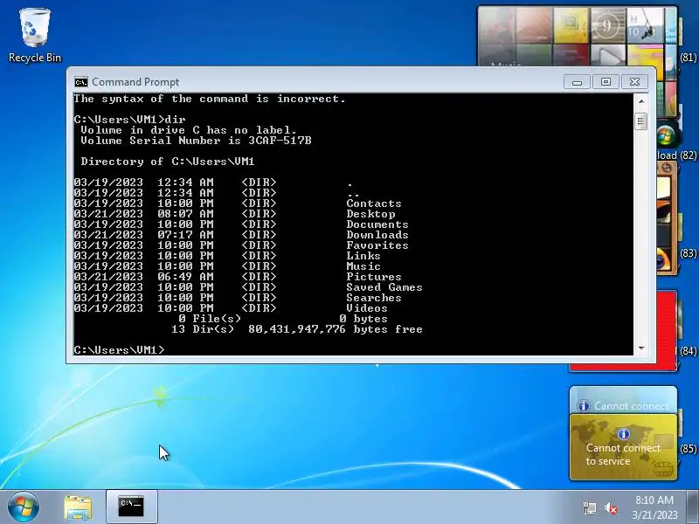Maximize the Command Prompt window
This screenshot has width=699, height=524.
606,82
